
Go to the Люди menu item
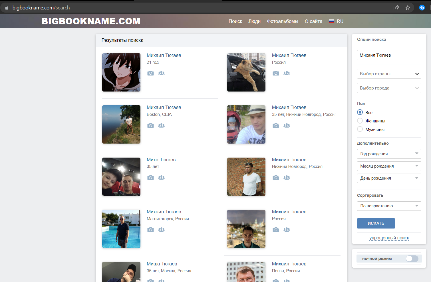[254, 21]
